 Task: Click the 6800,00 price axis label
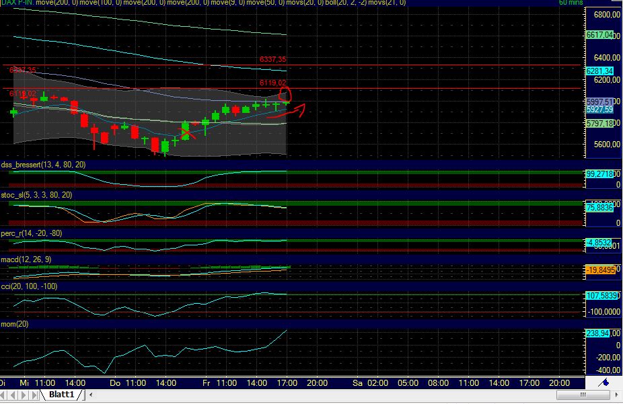point(607,15)
